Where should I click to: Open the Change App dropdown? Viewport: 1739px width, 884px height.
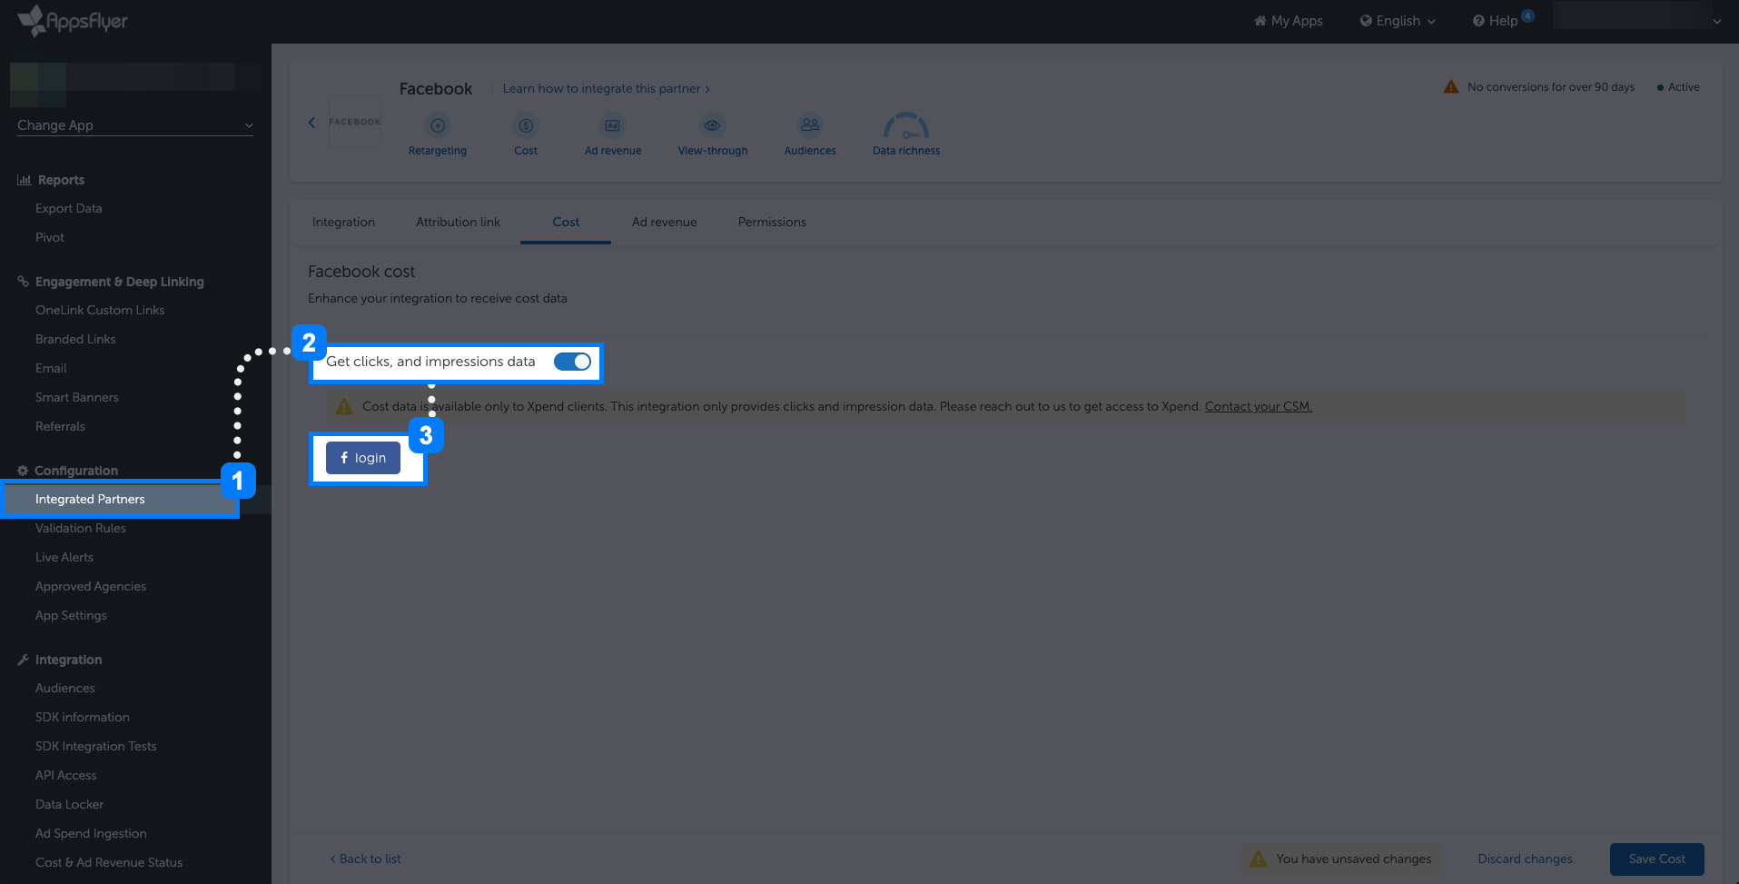coord(135,125)
